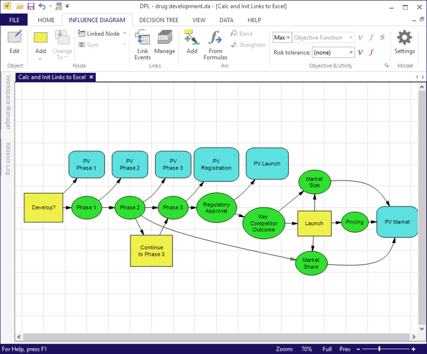The image size is (427, 354).
Task: Expand the Add node dropdown arrow
Action: point(40,59)
